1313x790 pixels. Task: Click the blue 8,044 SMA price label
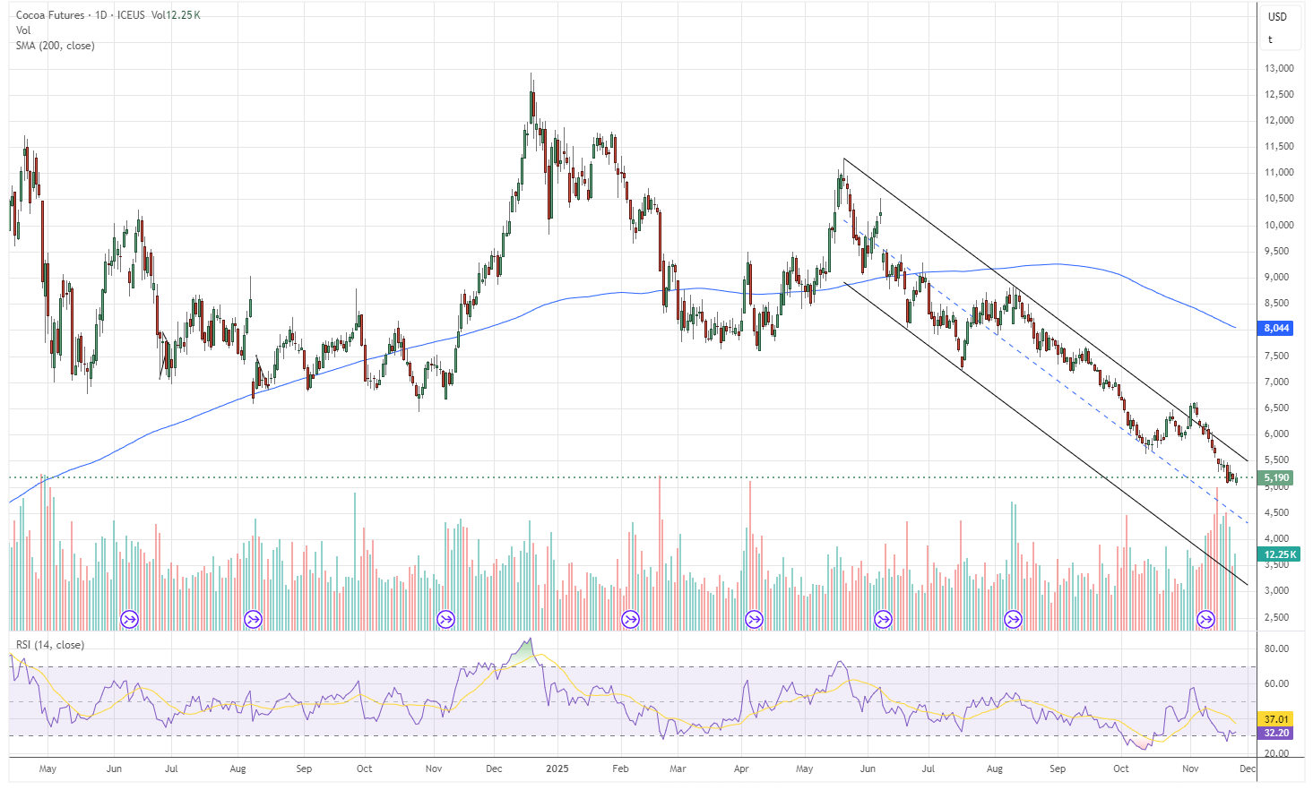tap(1274, 328)
